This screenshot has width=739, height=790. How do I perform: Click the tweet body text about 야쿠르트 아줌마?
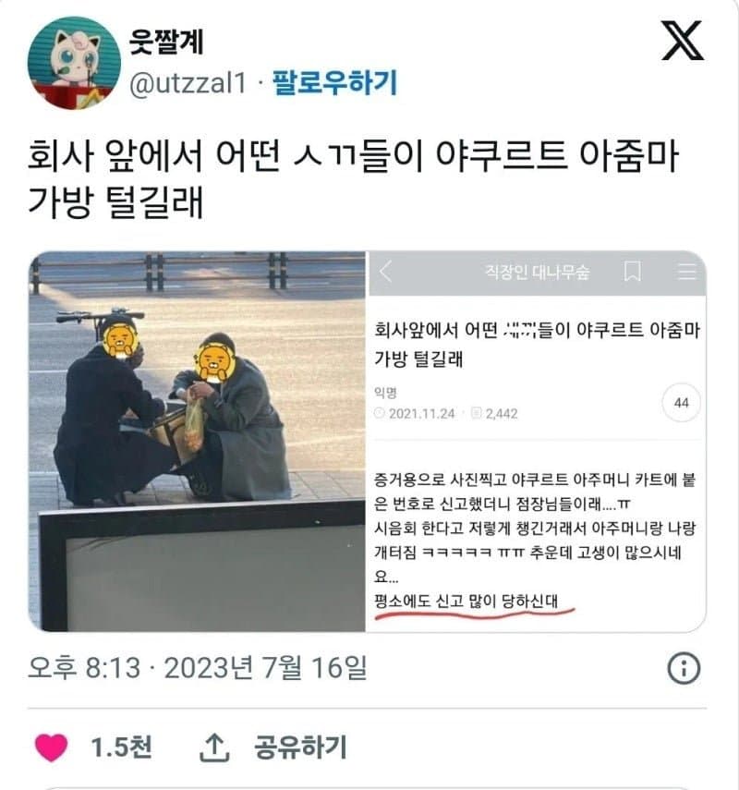tap(353, 179)
